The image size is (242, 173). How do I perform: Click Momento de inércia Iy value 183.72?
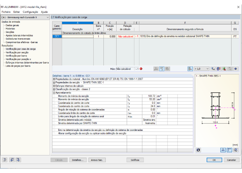point(149,96)
